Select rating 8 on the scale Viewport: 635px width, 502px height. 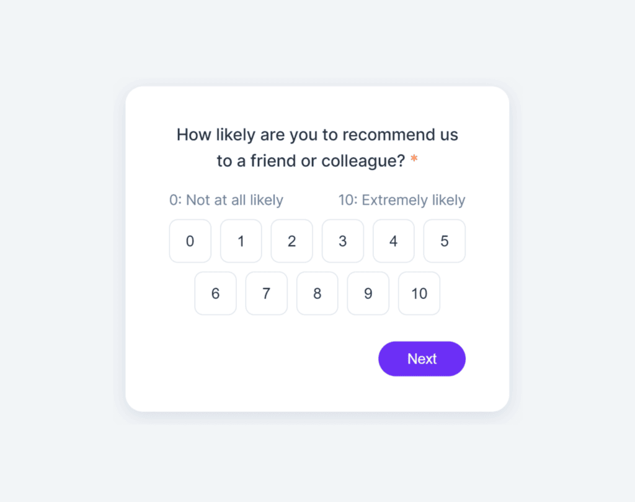click(317, 293)
